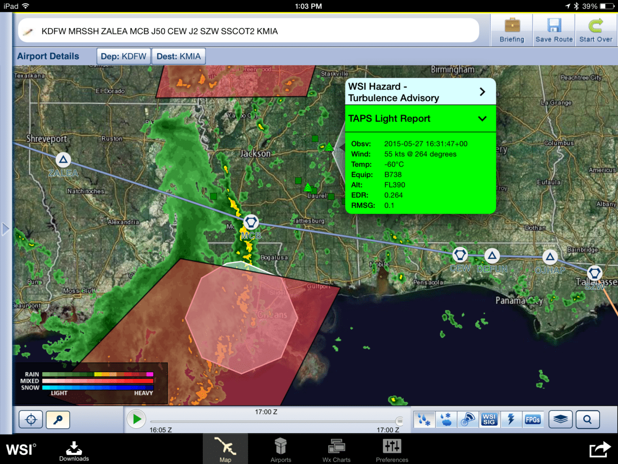Tap the Hattiesburg city label

pos(308,221)
